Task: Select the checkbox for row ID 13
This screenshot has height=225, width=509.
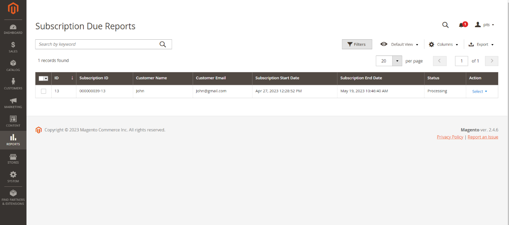Action: (44, 91)
